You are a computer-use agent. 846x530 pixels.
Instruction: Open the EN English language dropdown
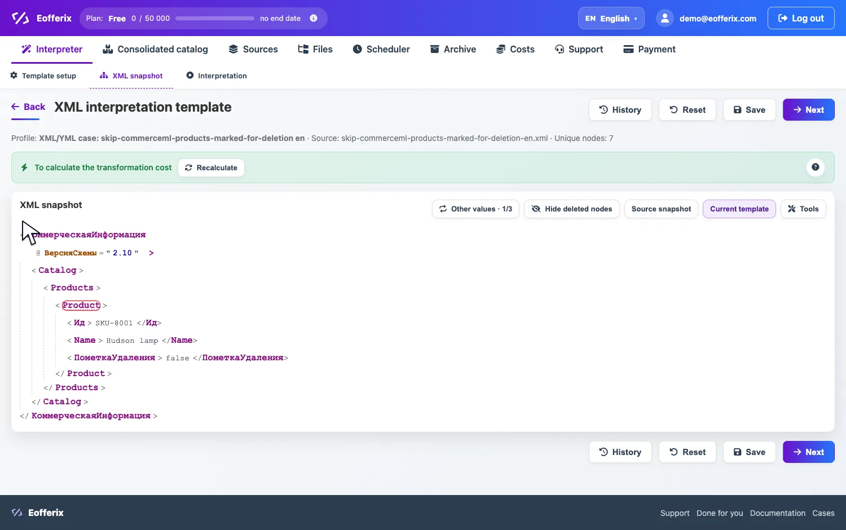pos(611,18)
